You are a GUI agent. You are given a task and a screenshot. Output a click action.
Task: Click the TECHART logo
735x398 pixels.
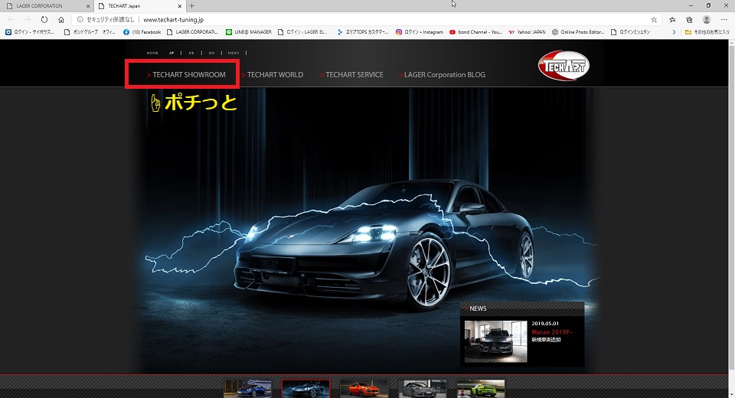(x=563, y=67)
